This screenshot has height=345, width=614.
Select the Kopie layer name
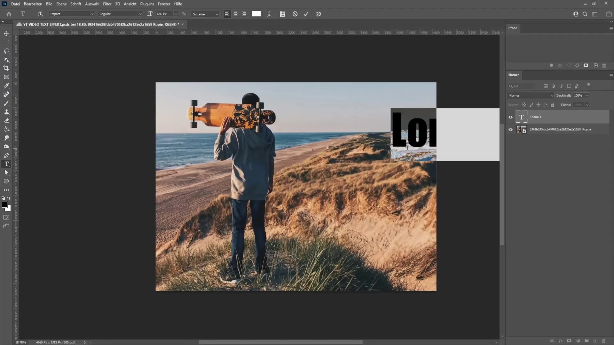(560, 129)
